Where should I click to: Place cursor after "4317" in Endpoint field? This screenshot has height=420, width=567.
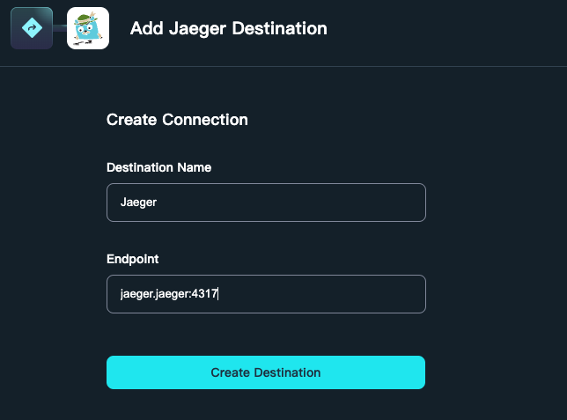pos(217,294)
